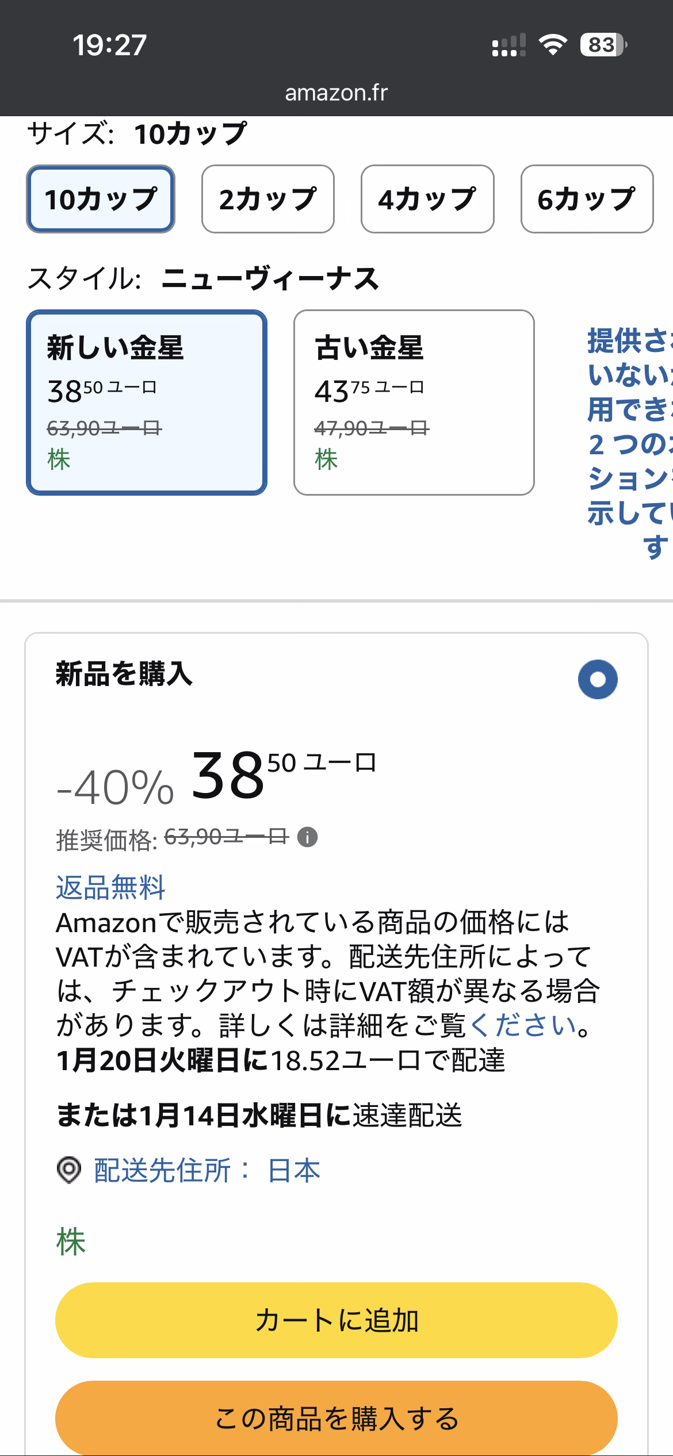Select the 新品を購入 radio button

point(598,679)
